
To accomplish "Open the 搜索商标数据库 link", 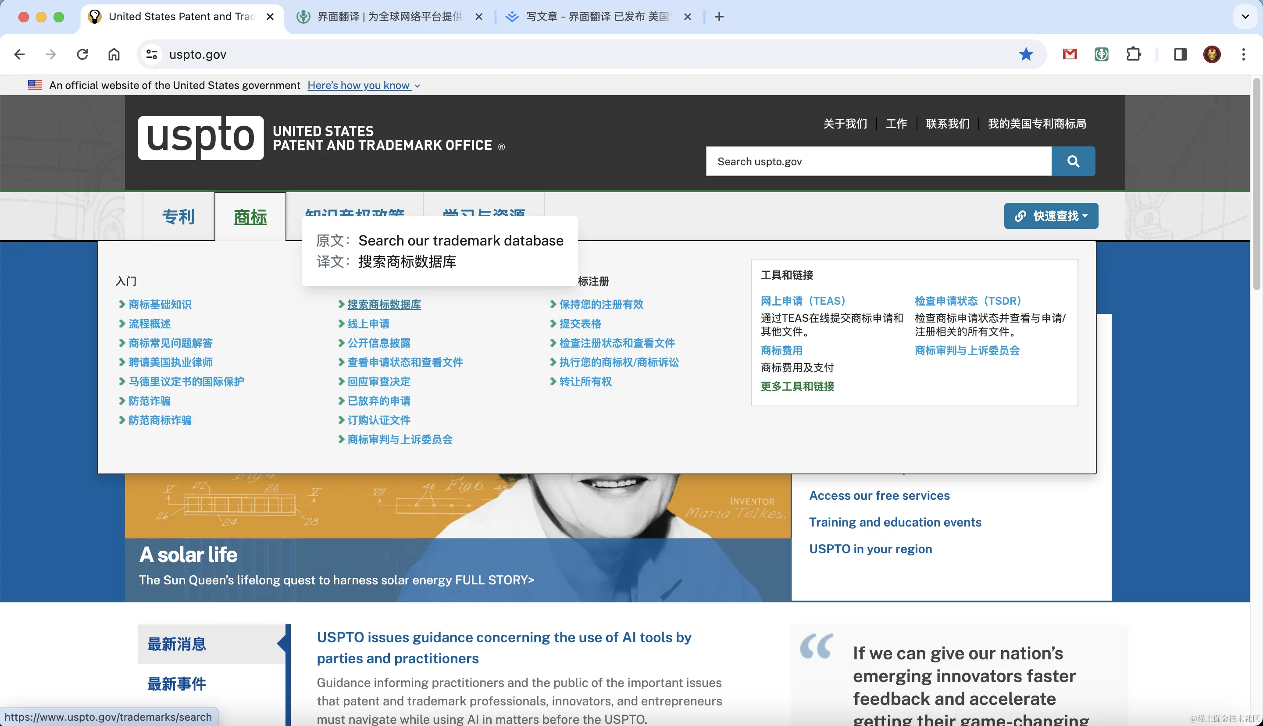I will coord(385,304).
